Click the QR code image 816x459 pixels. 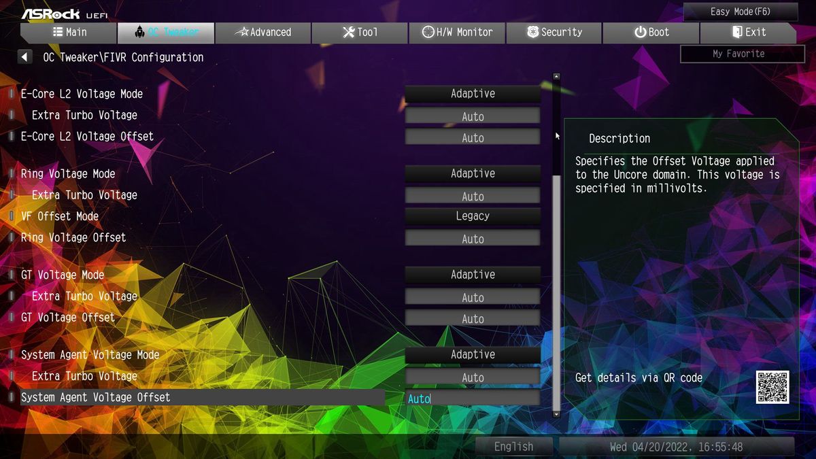click(772, 387)
